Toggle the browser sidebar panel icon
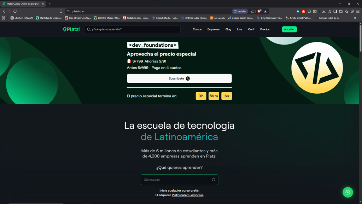The height and width of the screenshot is (204, 362). 335,11
